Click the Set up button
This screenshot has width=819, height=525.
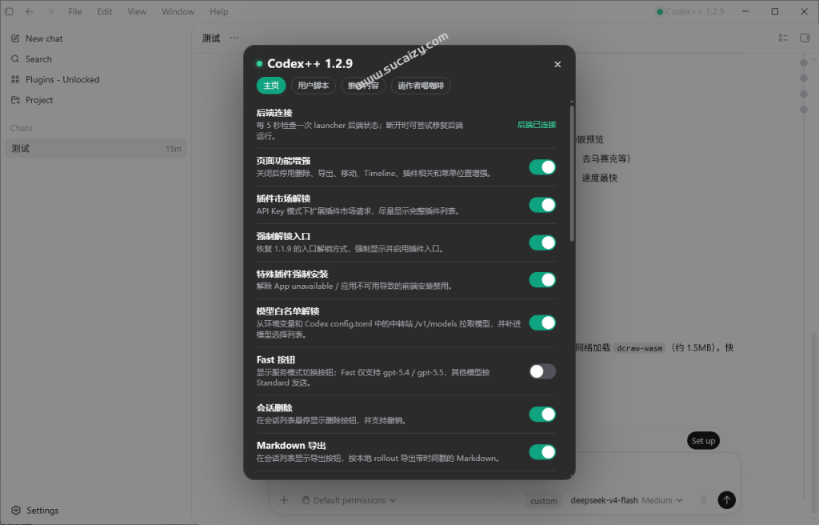[703, 441]
